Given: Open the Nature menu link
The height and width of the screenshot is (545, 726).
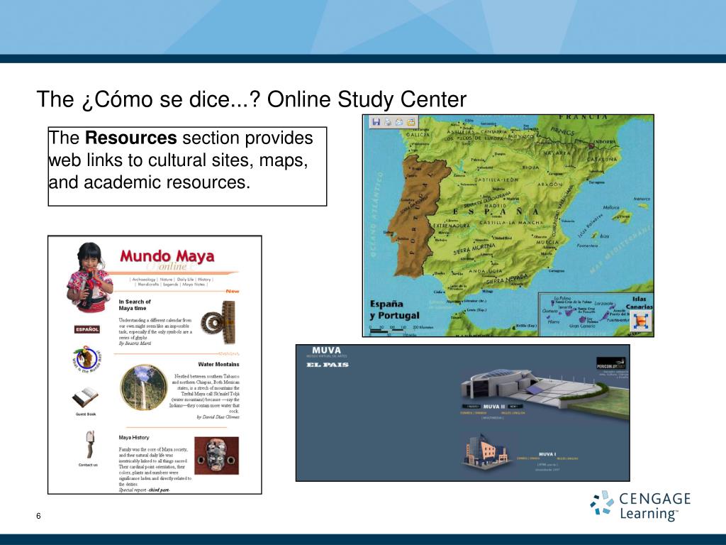Looking at the screenshot, I should click(166, 280).
